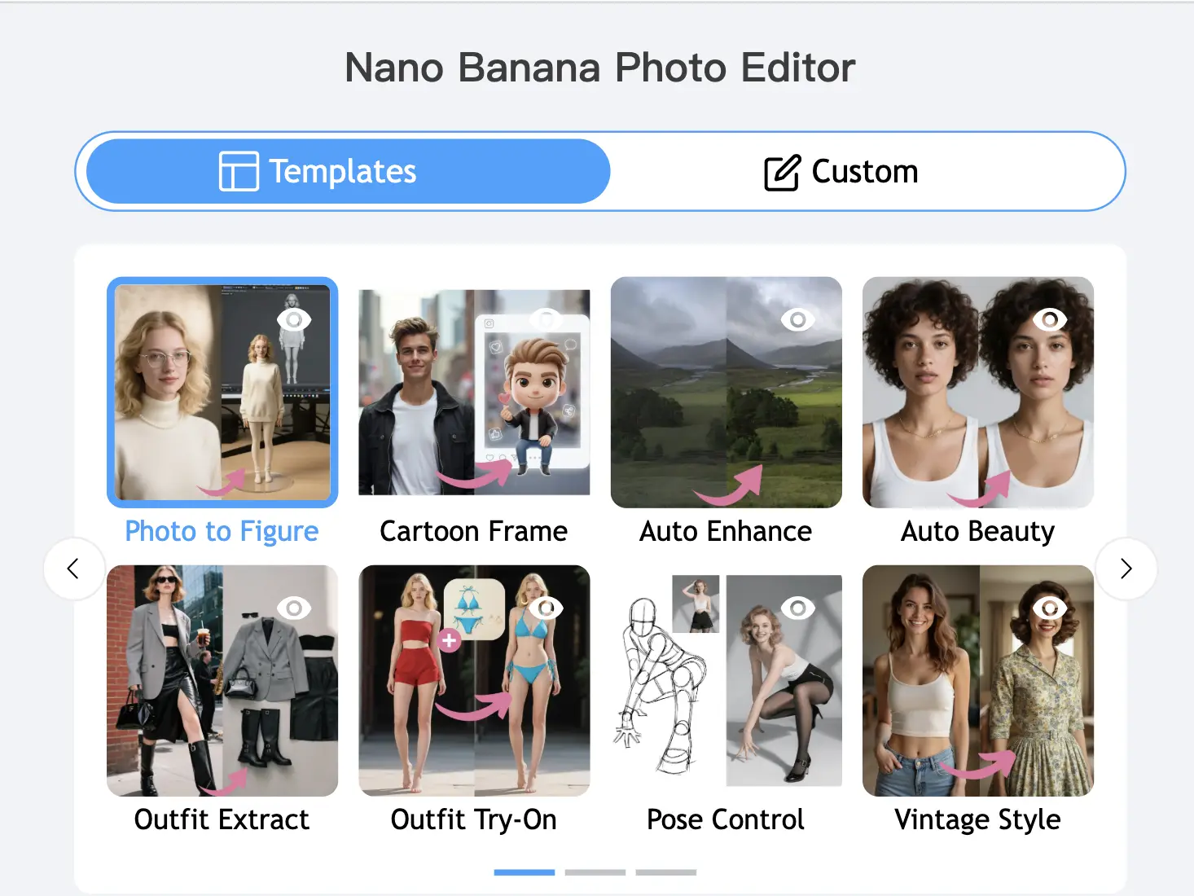Viewport: 1194px width, 896px height.
Task: Click the second pagination dot below templates
Action: (x=595, y=872)
